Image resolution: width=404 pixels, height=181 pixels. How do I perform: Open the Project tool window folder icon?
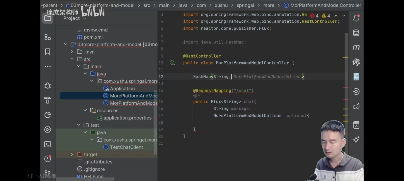point(47,18)
